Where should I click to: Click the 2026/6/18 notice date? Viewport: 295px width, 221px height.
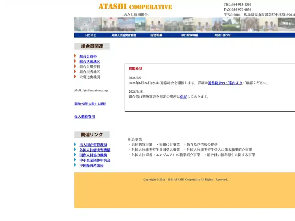[136, 92]
